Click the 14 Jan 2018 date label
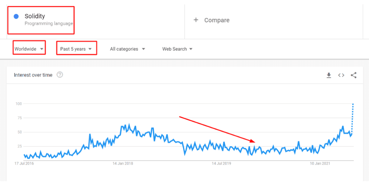Viewport: 369px width, 184px height. pyautogui.click(x=123, y=163)
